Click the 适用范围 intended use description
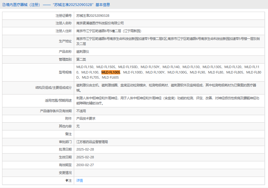268x188 pixels. (x=168, y=100)
